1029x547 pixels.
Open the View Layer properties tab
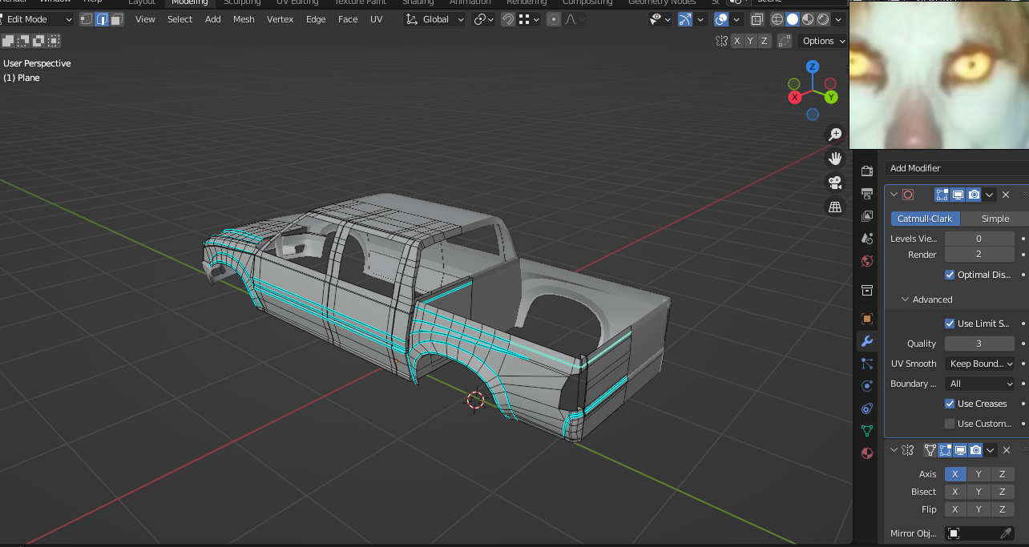(866, 216)
